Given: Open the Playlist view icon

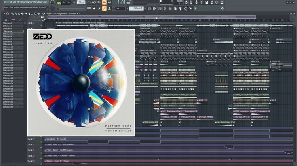Looking at the screenshot, I should click(150, 9).
